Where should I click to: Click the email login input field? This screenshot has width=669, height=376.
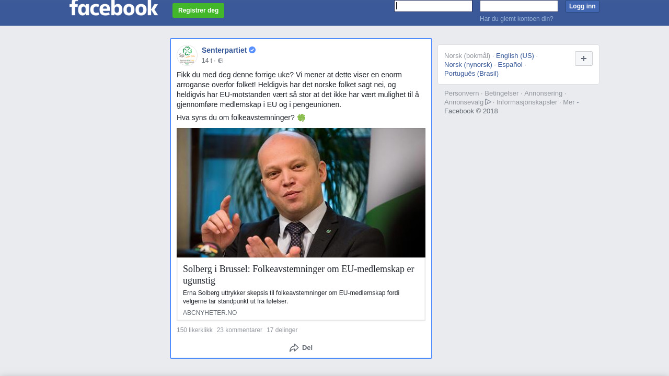(x=433, y=6)
